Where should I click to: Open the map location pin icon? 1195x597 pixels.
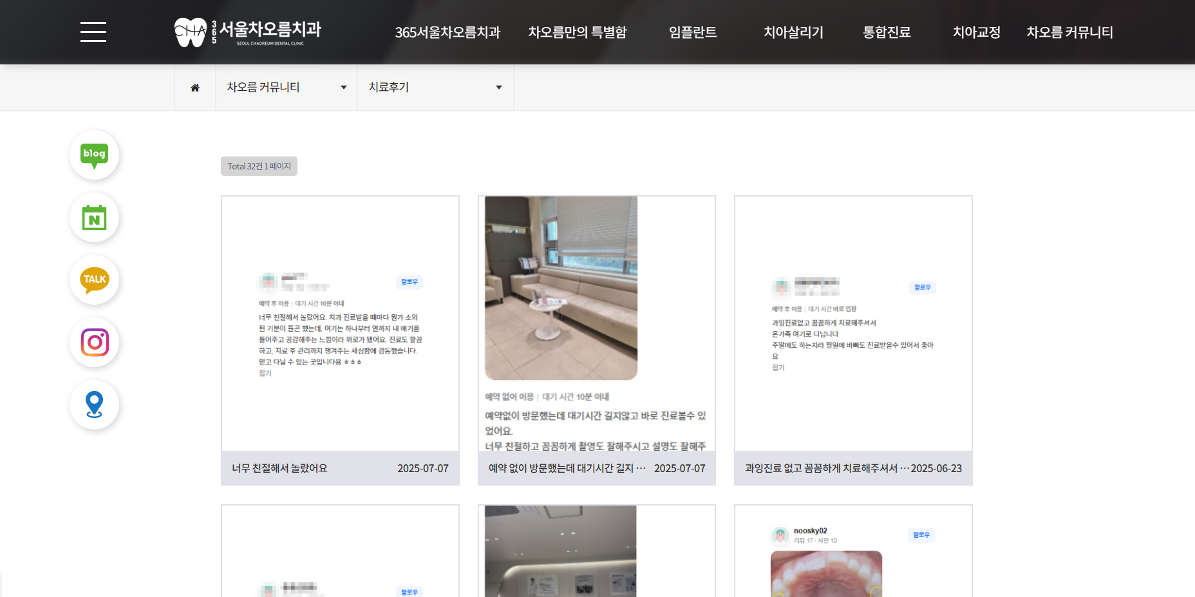94,404
